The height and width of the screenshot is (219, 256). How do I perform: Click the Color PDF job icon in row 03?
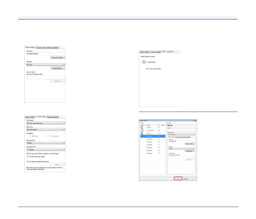click(x=142, y=133)
